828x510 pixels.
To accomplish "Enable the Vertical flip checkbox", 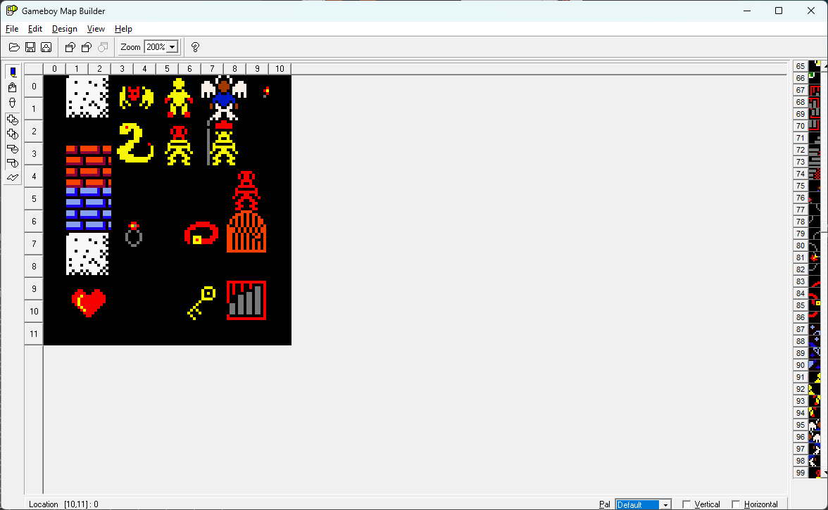I will tap(686, 505).
